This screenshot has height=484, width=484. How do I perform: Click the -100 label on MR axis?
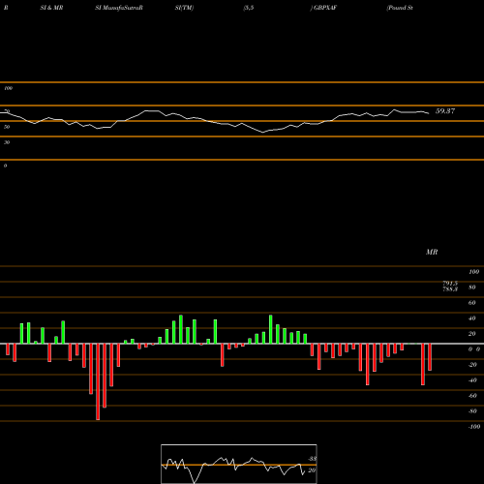[x=474, y=427]
